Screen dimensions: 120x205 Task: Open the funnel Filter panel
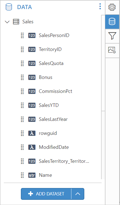click(x=112, y=36)
